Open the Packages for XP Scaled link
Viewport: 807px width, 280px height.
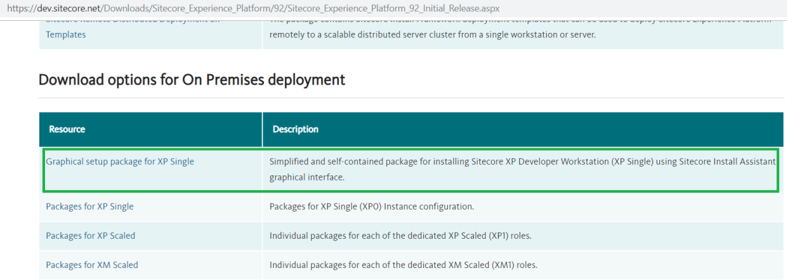[x=90, y=236]
